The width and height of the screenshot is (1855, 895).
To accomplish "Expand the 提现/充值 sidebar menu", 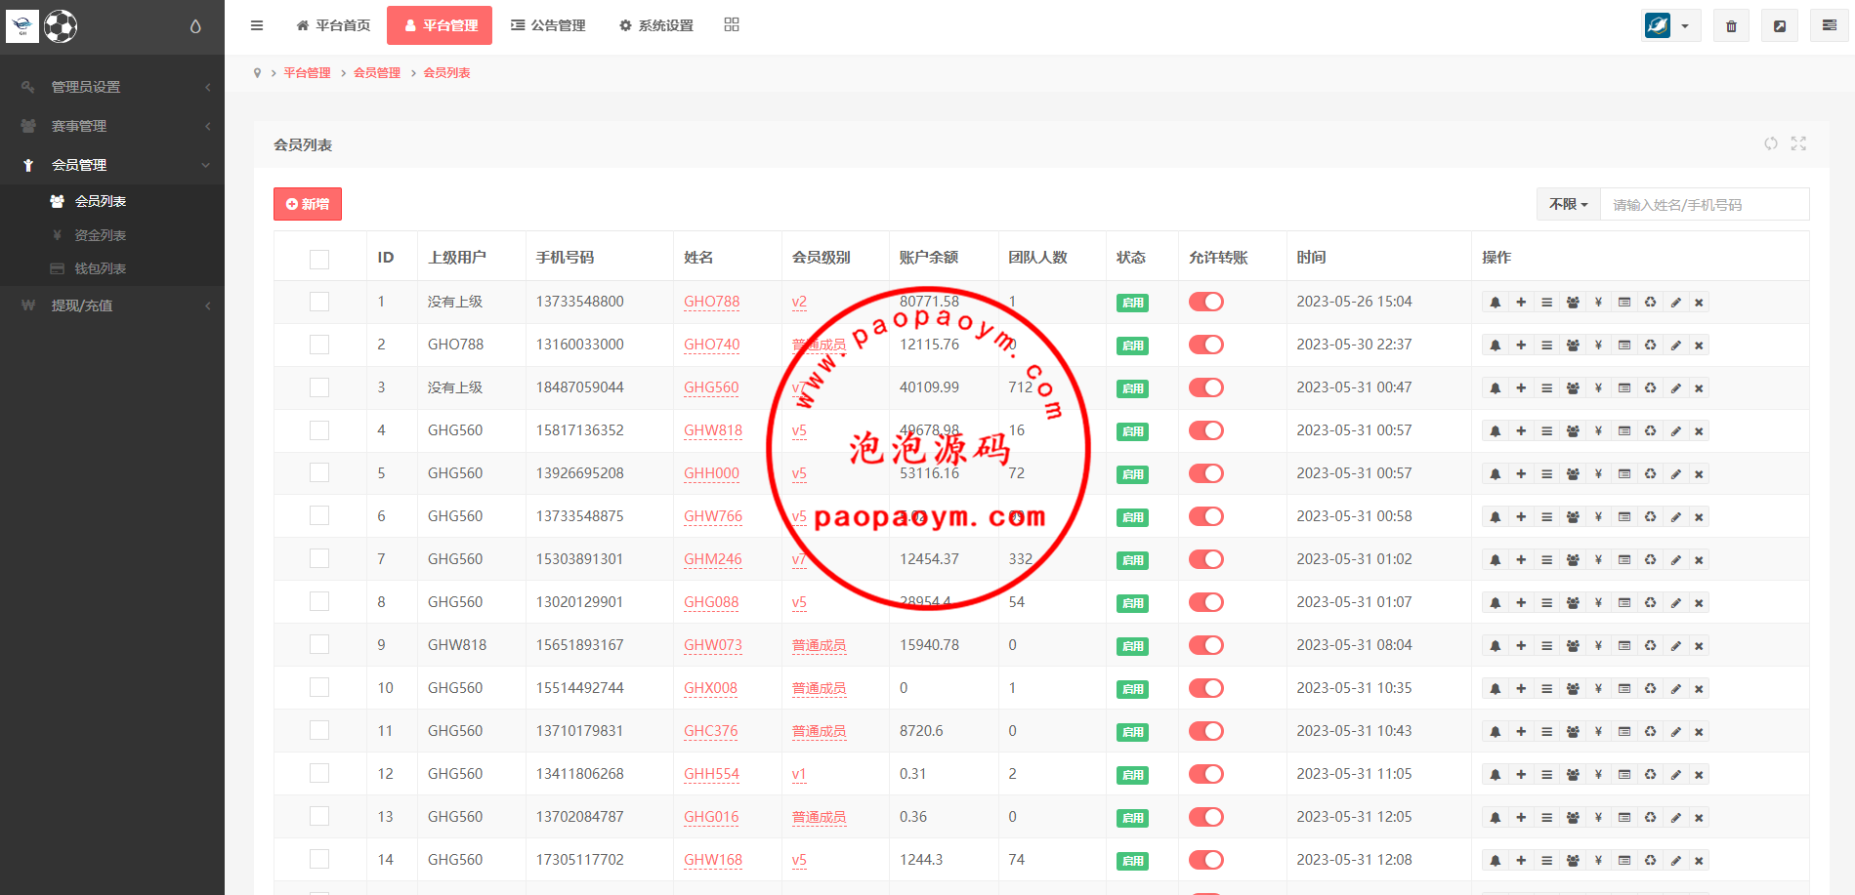I will 112,305.
